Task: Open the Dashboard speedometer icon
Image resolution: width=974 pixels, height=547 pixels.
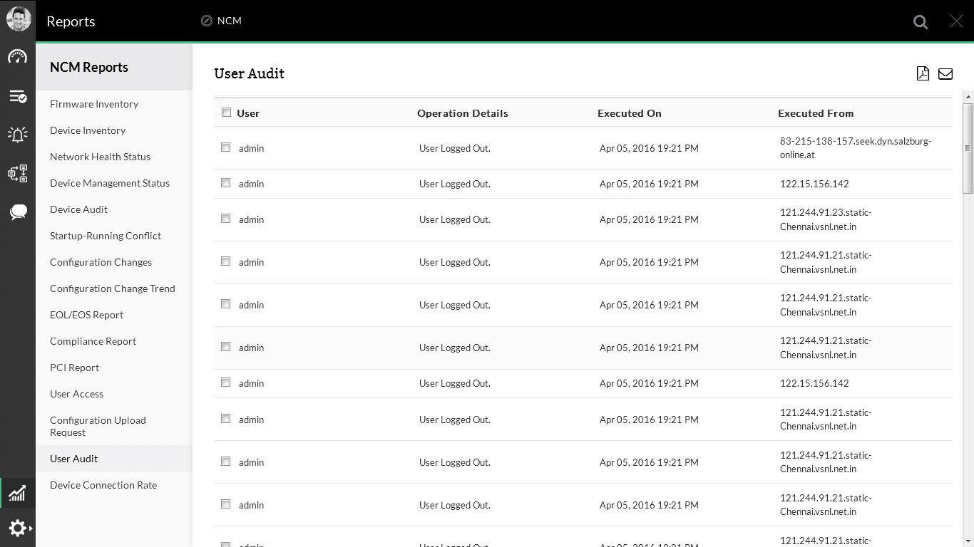Action: [x=18, y=56]
